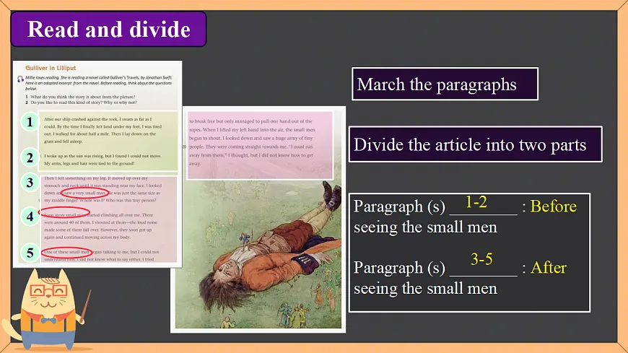The image size is (628, 353).
Task: Click the yellow "After" word
Action: coord(549,268)
